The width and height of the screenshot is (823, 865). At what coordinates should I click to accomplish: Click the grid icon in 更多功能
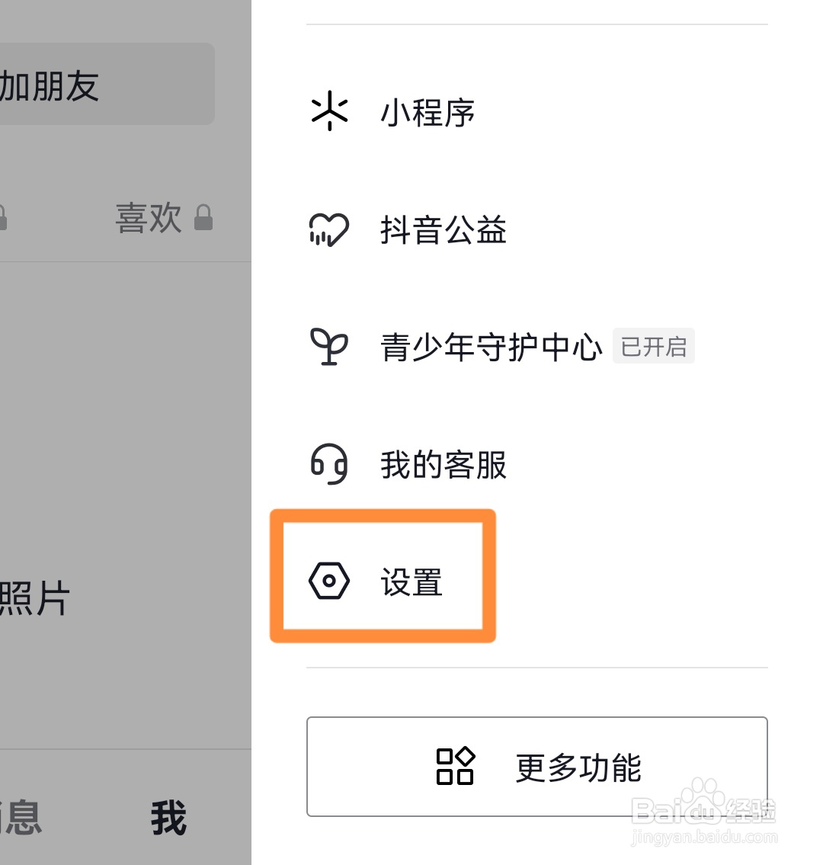point(455,766)
